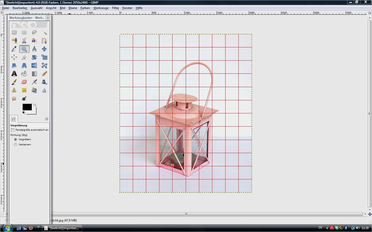Open the Ebene menu
372x232 pixels.
click(x=73, y=8)
